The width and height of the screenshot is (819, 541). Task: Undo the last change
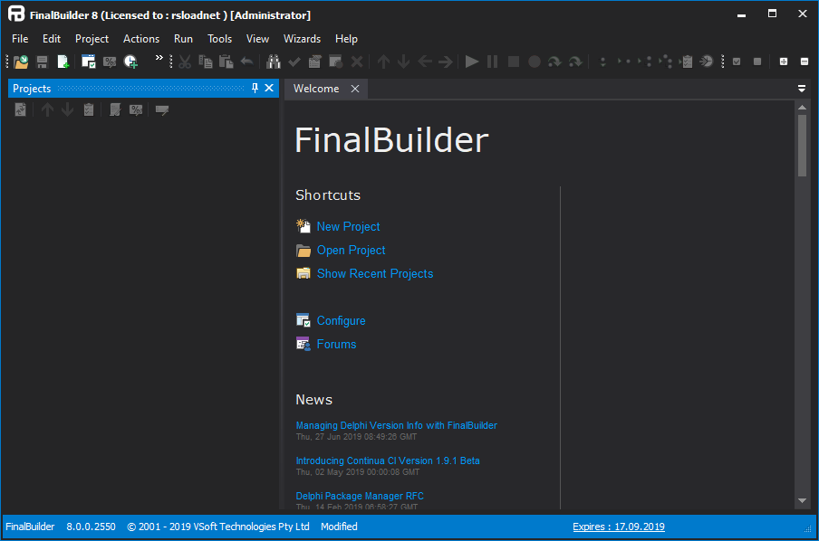[246, 62]
